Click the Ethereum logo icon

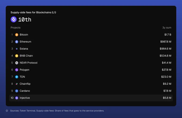pos(17,42)
